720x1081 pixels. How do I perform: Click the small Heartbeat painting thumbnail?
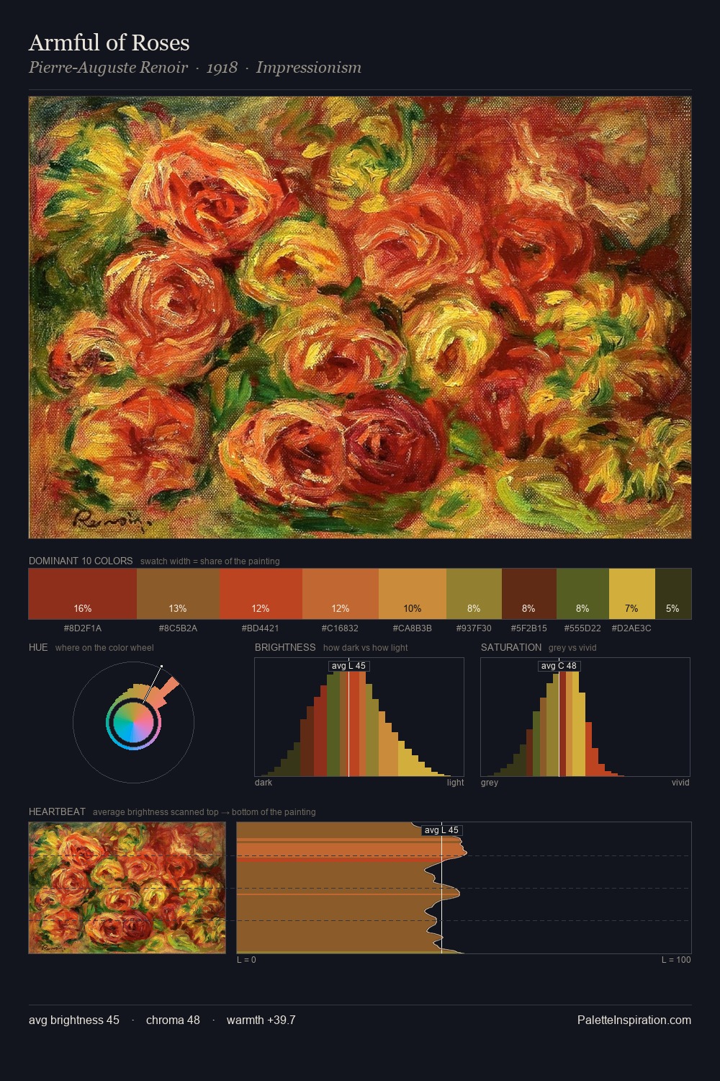tap(127, 888)
